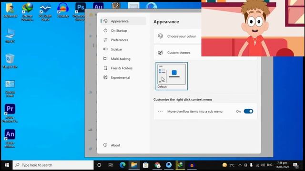Open the network tray icon
Screen dimensions: 305x171
[x=257, y=165]
